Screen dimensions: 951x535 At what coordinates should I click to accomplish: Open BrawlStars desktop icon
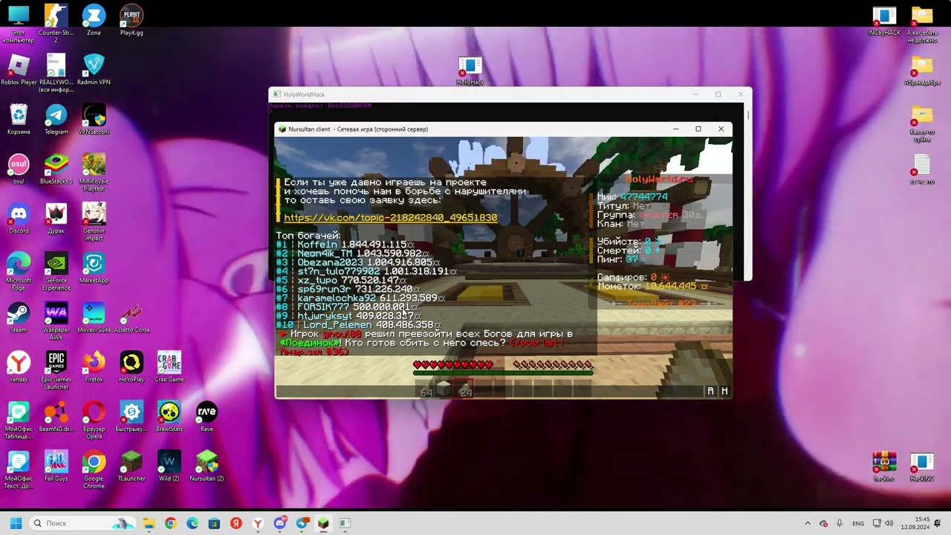(x=169, y=417)
